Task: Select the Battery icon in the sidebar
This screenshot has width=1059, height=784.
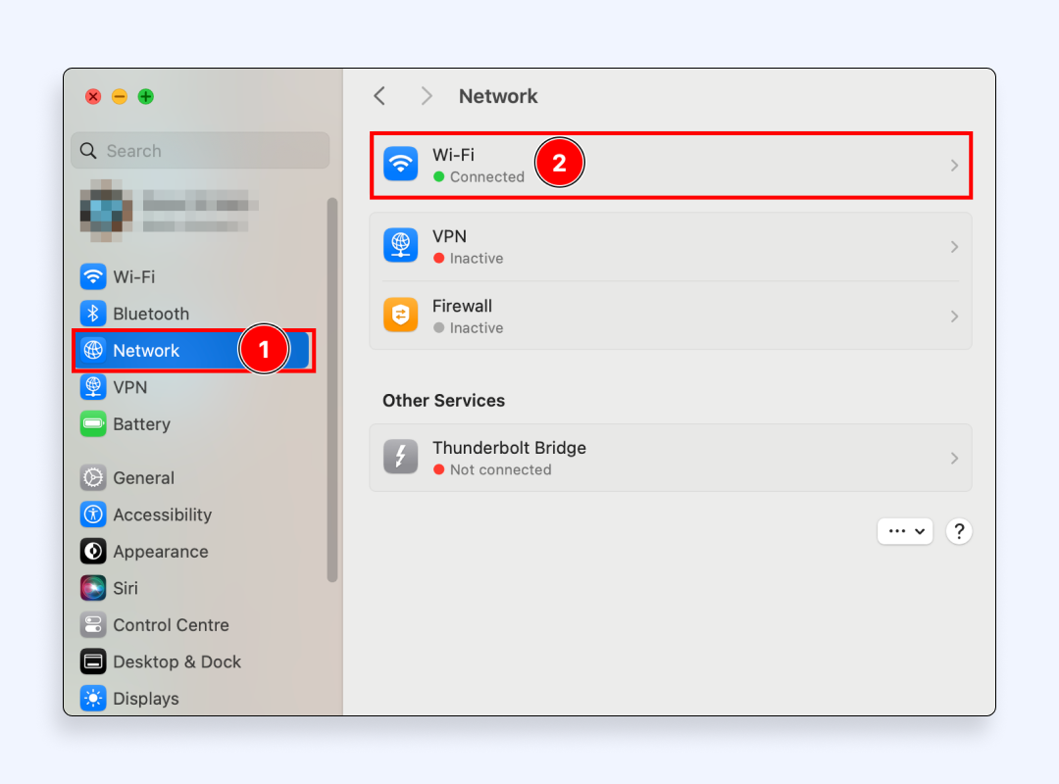Action: point(93,424)
